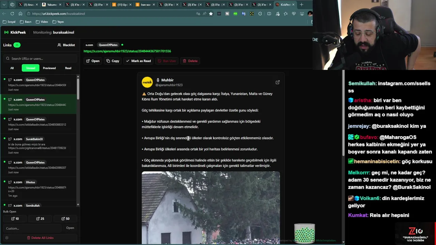Click the links list scrollbar thumb
The width and height of the screenshot is (436, 245).
[78, 88]
